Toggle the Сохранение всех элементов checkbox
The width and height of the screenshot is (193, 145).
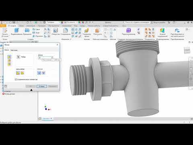16,79
